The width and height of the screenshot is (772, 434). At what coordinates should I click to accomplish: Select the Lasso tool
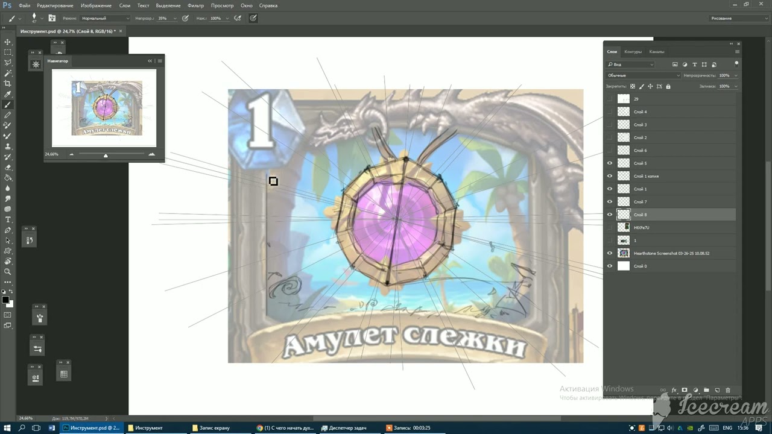(x=8, y=63)
